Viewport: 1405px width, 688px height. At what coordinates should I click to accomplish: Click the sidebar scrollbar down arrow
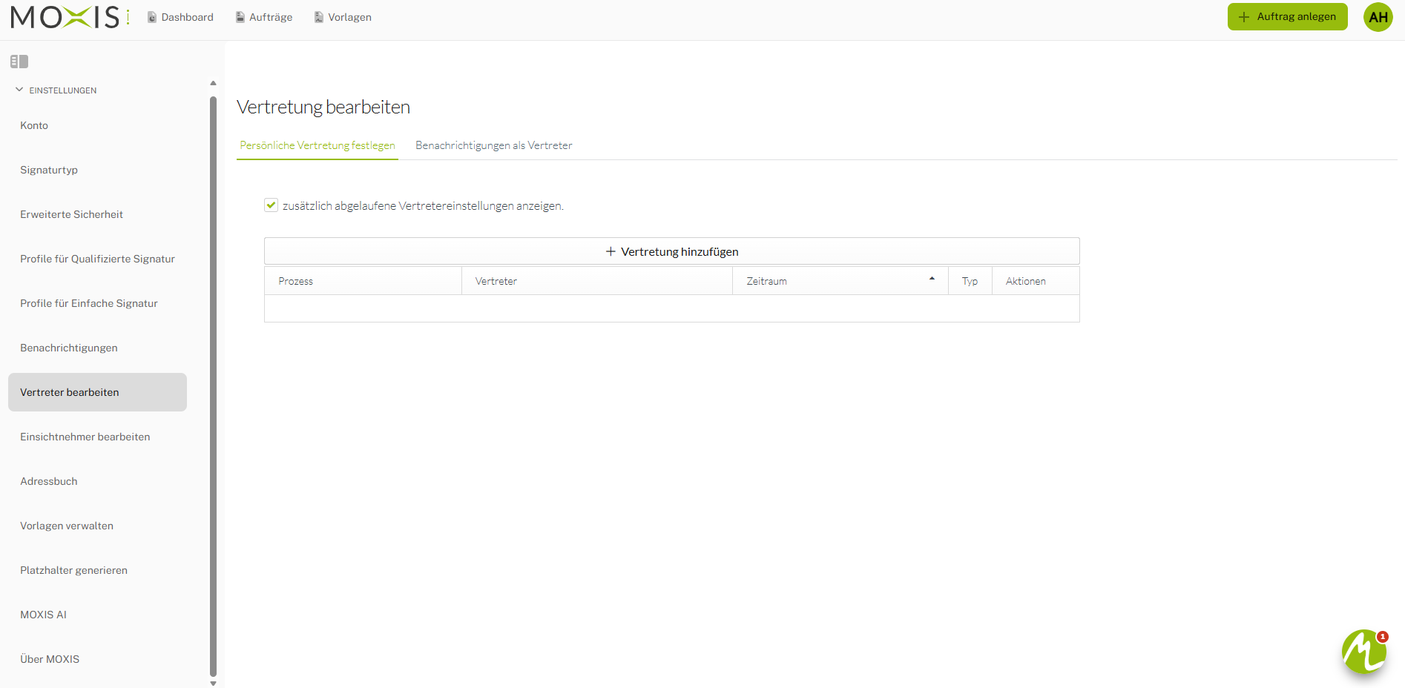[x=213, y=684]
